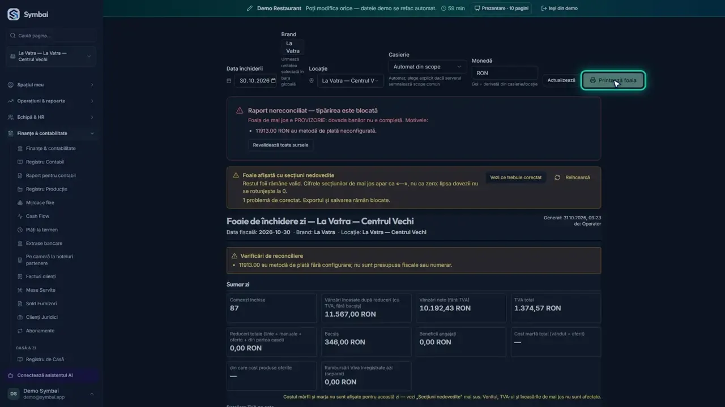The height and width of the screenshot is (407, 725).
Task: Click Conectează asistentul AI
Action: point(52,375)
